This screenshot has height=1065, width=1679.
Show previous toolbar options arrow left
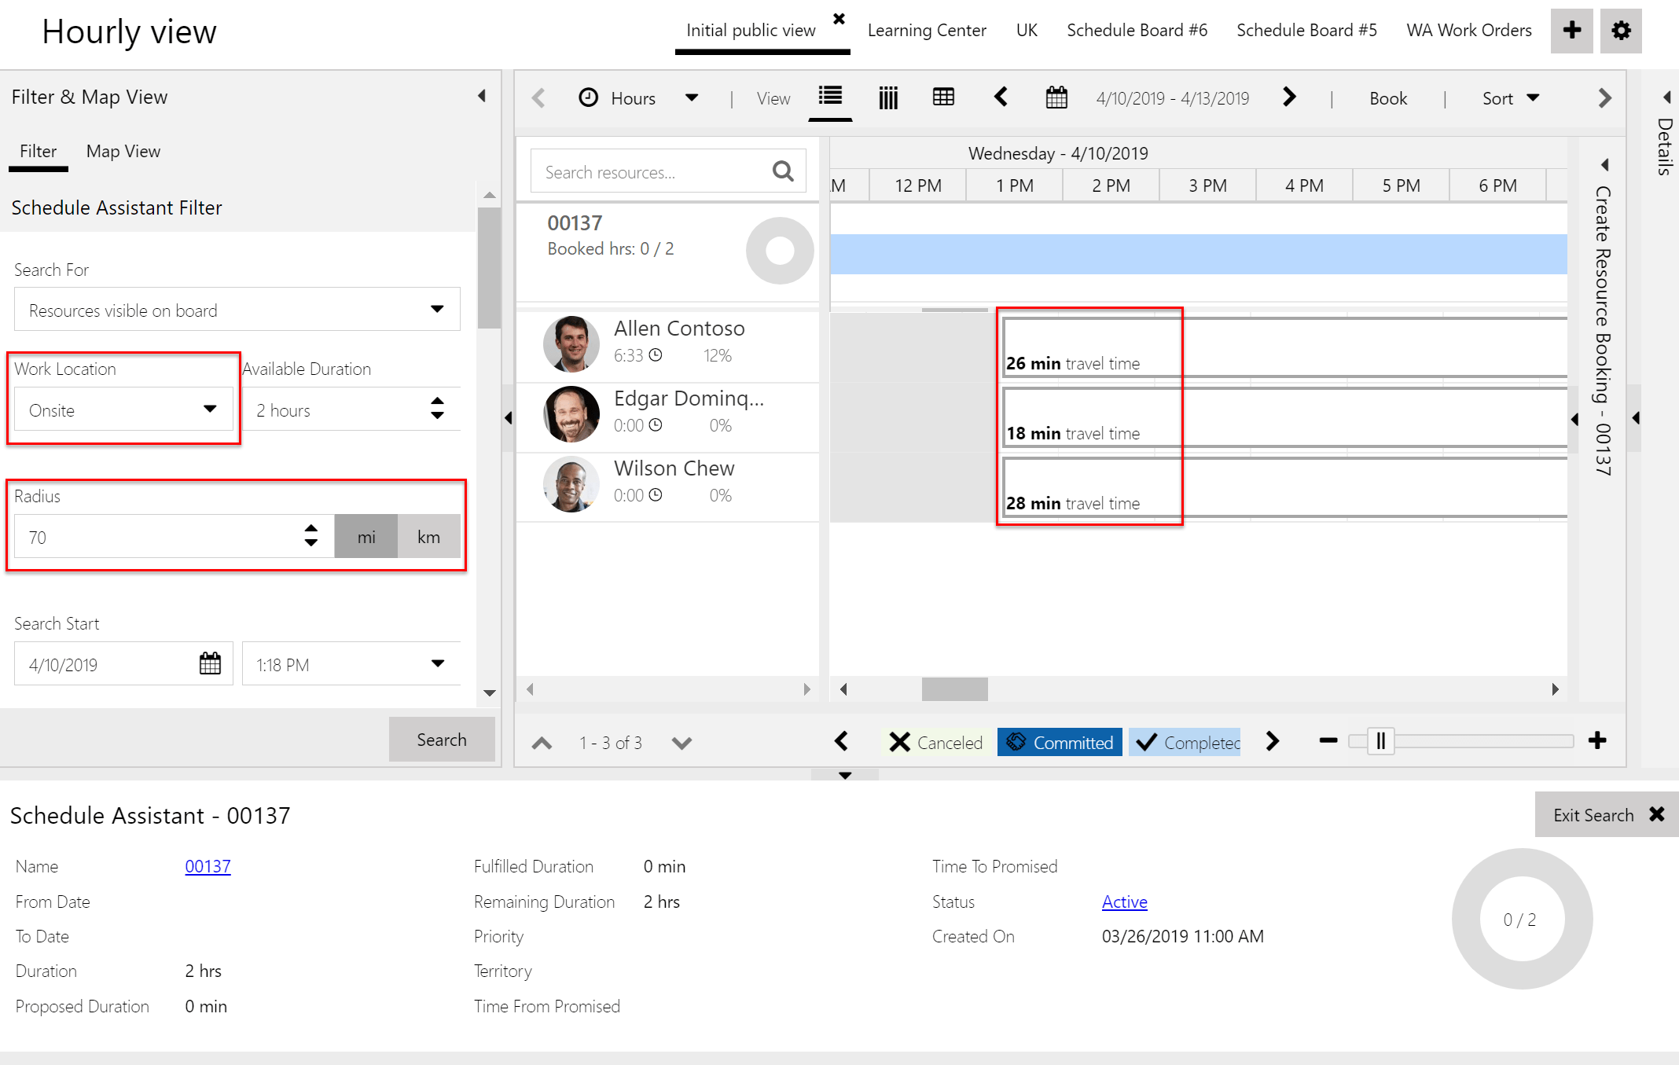pyautogui.click(x=538, y=98)
